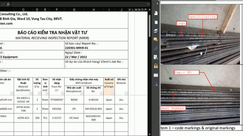Open filter dropdown for Material Specification column
Screen dimensions: 243x136
[x=31, y=93]
